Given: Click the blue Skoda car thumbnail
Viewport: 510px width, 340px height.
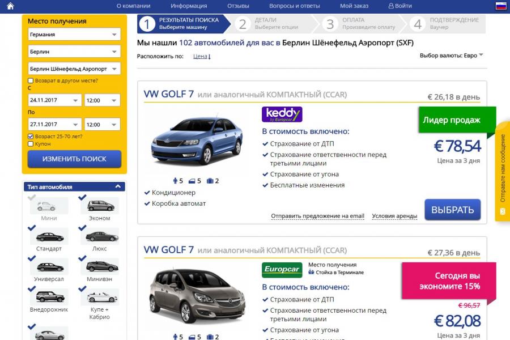Looking at the screenshot, I should [197, 141].
